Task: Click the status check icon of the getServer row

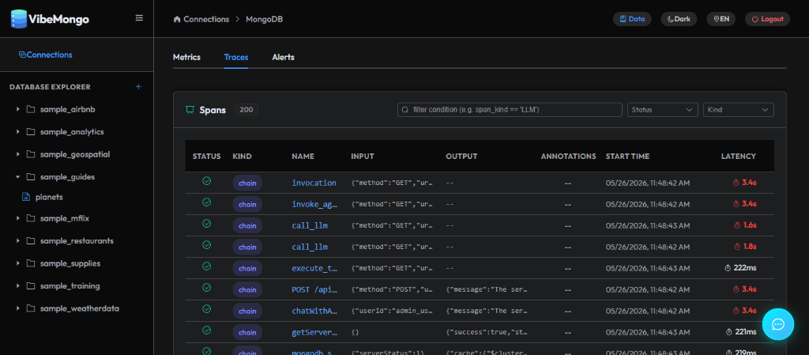Action: click(x=206, y=330)
